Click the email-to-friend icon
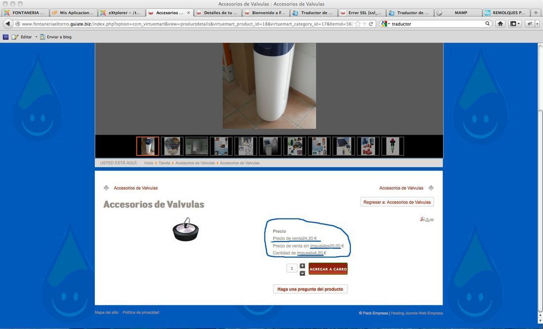 point(432,219)
